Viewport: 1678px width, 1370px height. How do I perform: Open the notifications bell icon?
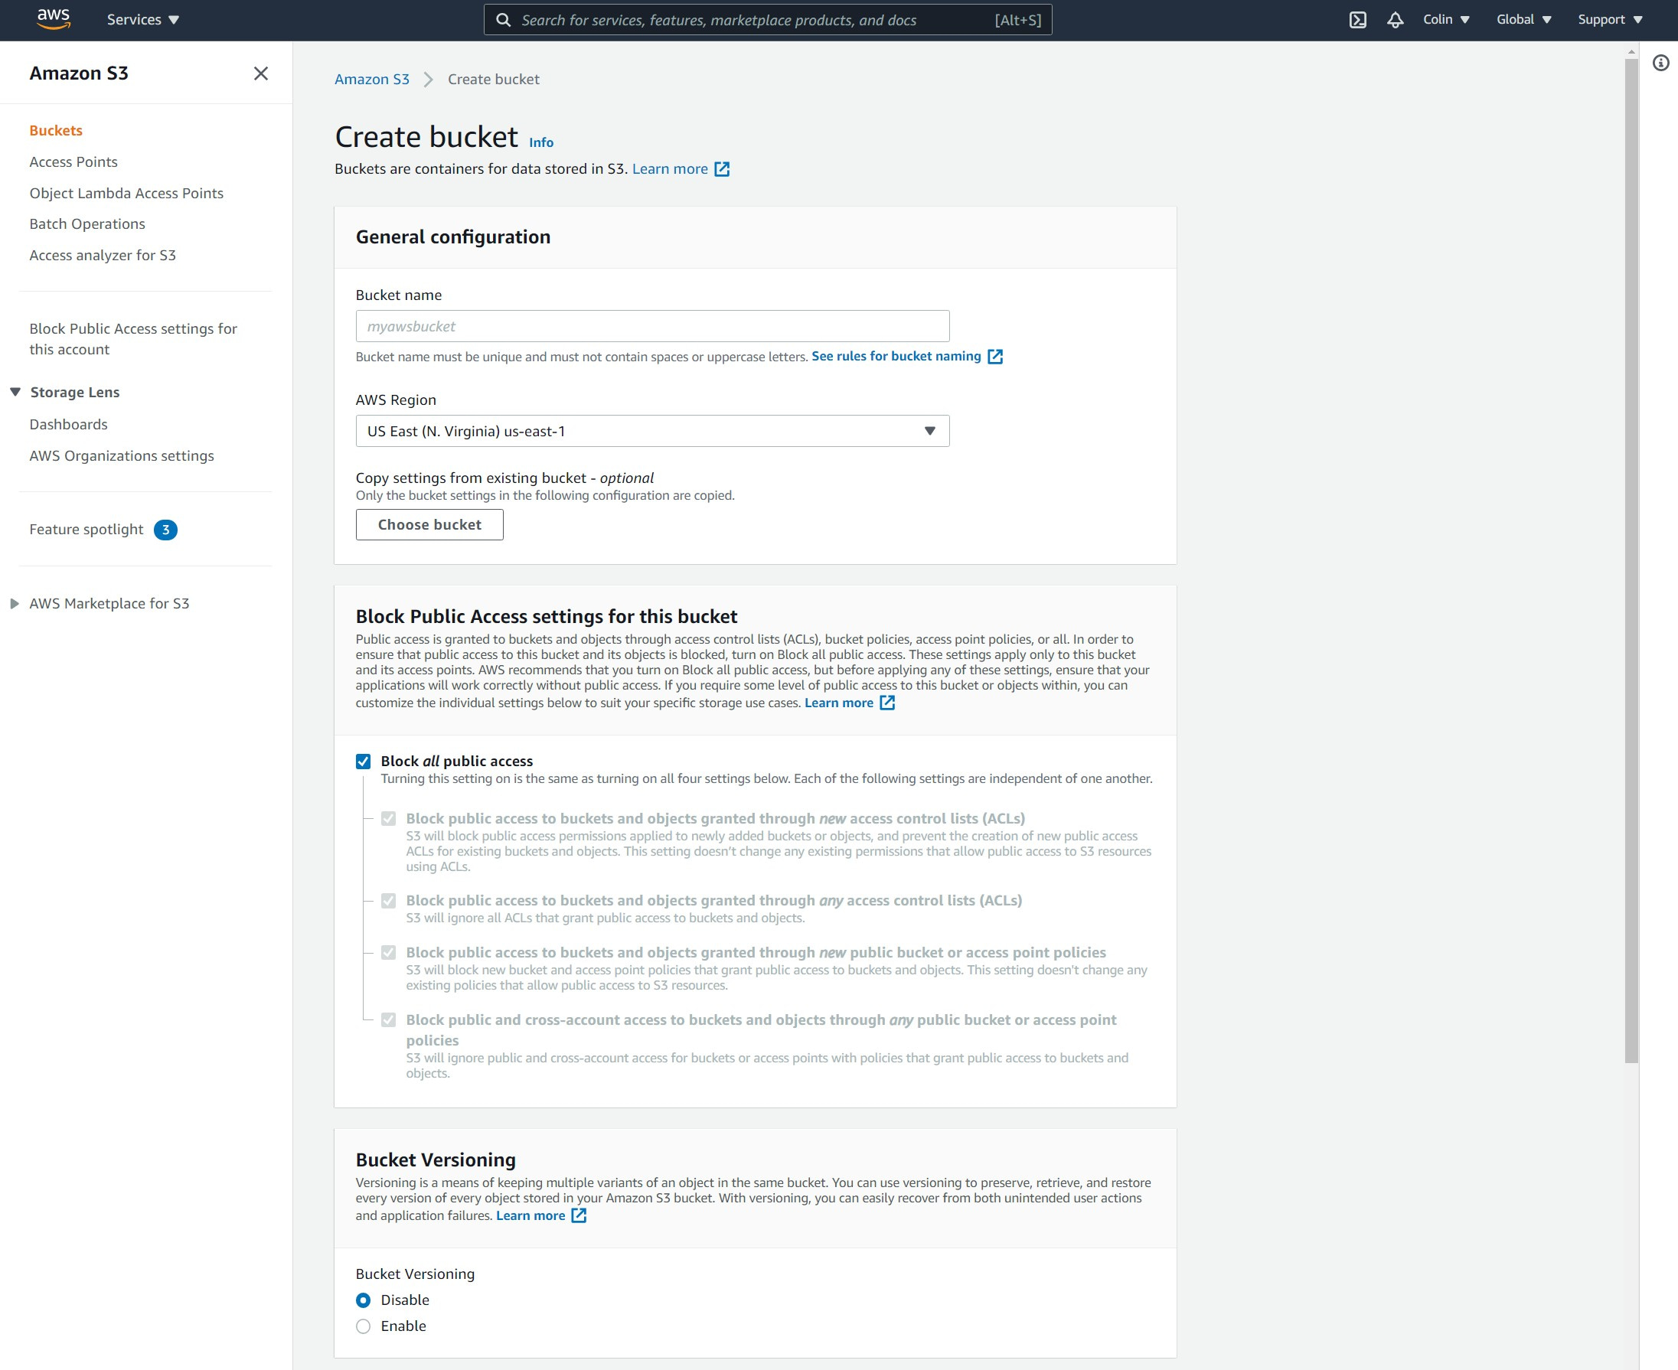pos(1396,19)
